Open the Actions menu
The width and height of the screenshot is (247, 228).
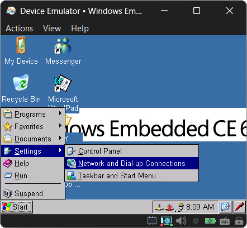click(20, 28)
